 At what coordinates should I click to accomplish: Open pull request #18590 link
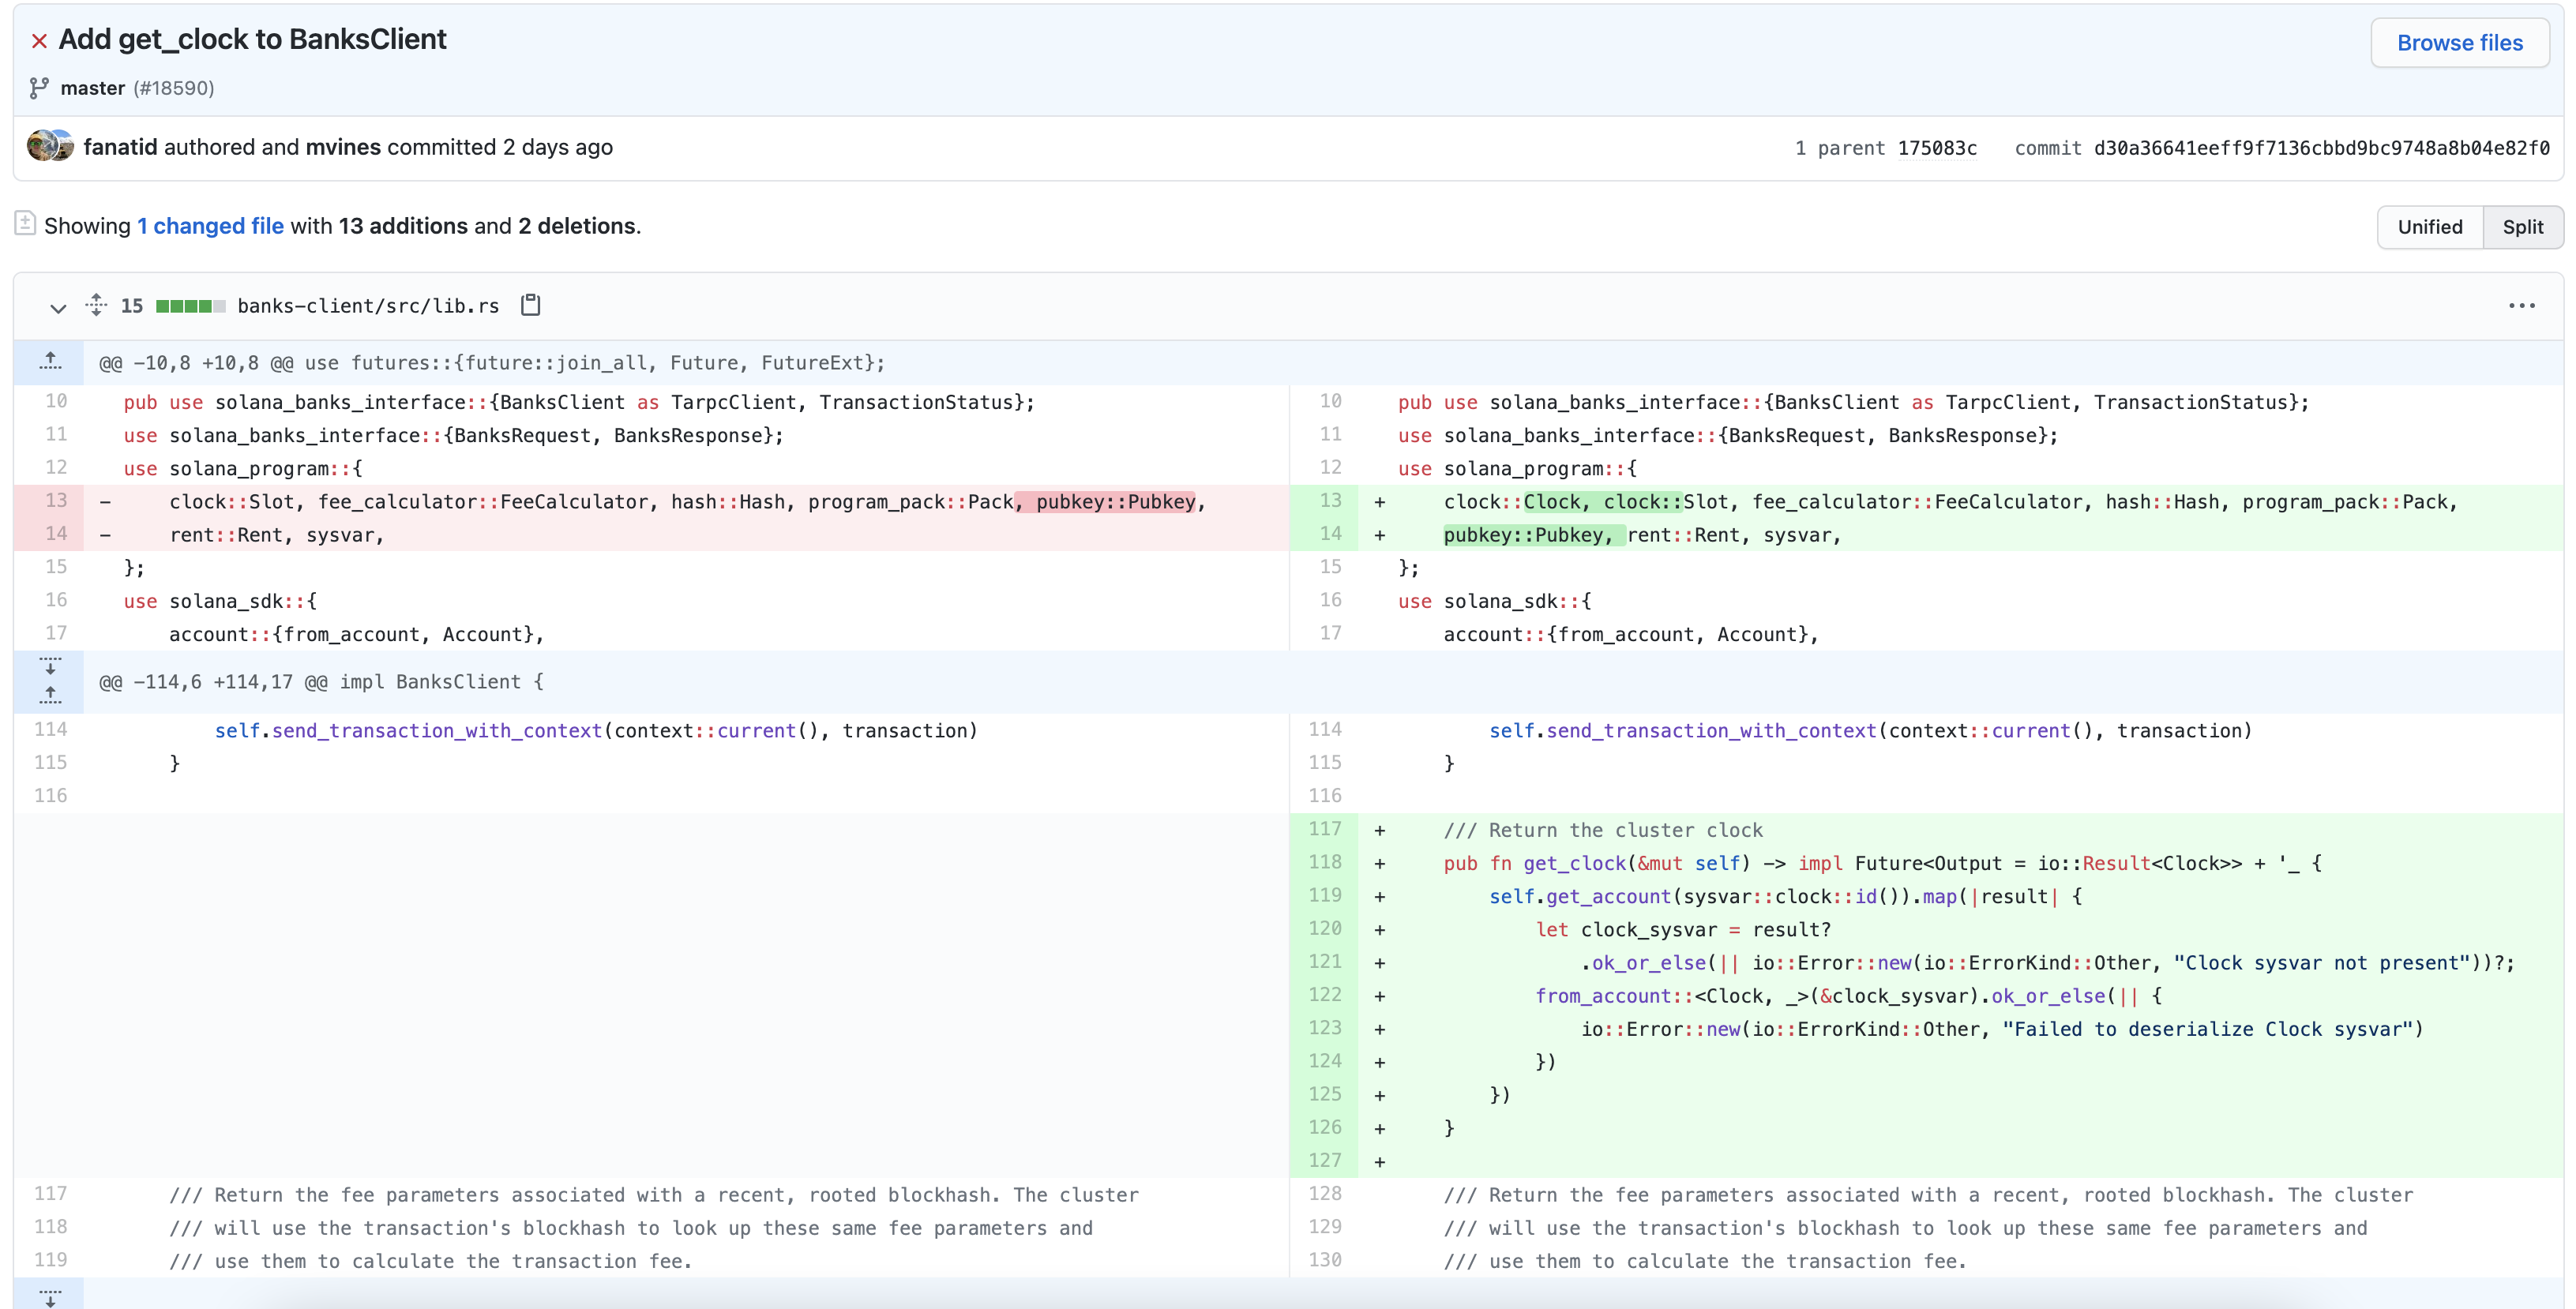[174, 88]
